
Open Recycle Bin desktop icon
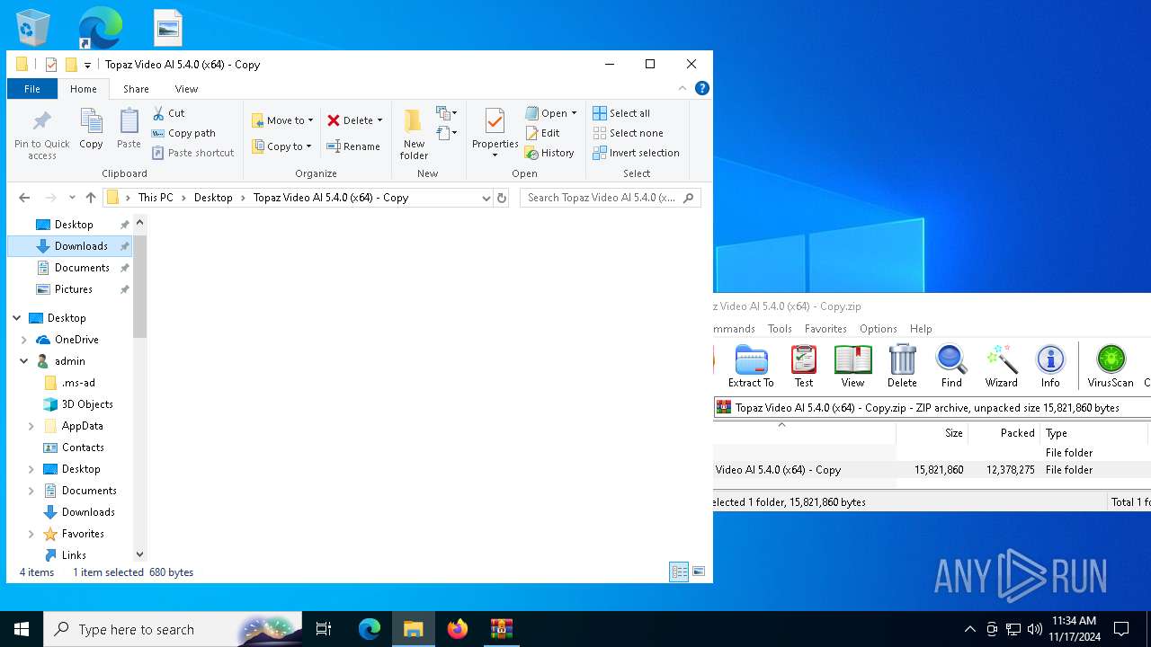[x=32, y=27]
